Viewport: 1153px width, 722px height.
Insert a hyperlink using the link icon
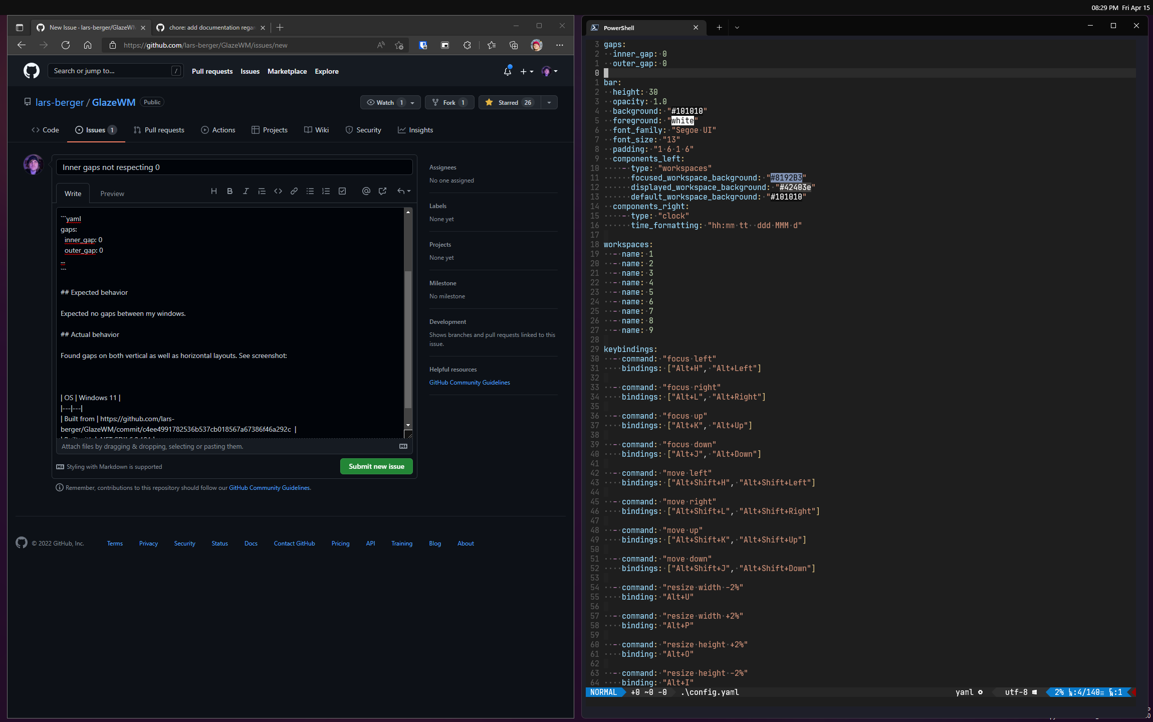[x=295, y=191]
